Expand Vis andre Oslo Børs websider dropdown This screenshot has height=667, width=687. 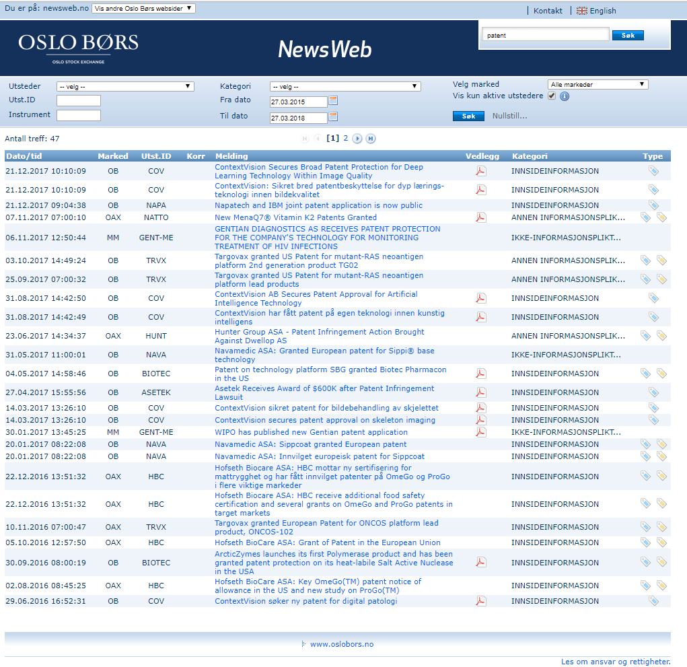pyautogui.click(x=143, y=8)
